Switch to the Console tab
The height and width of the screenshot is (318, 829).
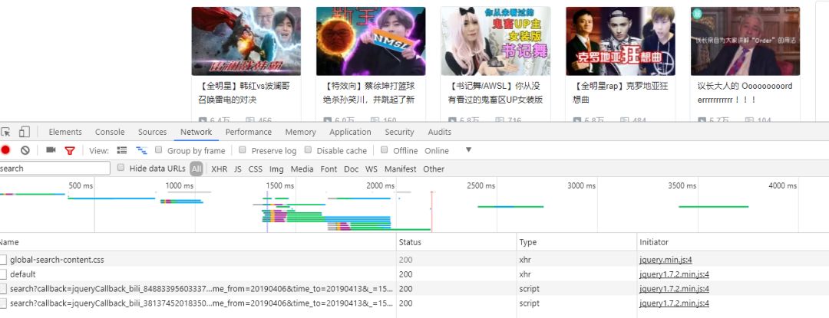click(110, 132)
